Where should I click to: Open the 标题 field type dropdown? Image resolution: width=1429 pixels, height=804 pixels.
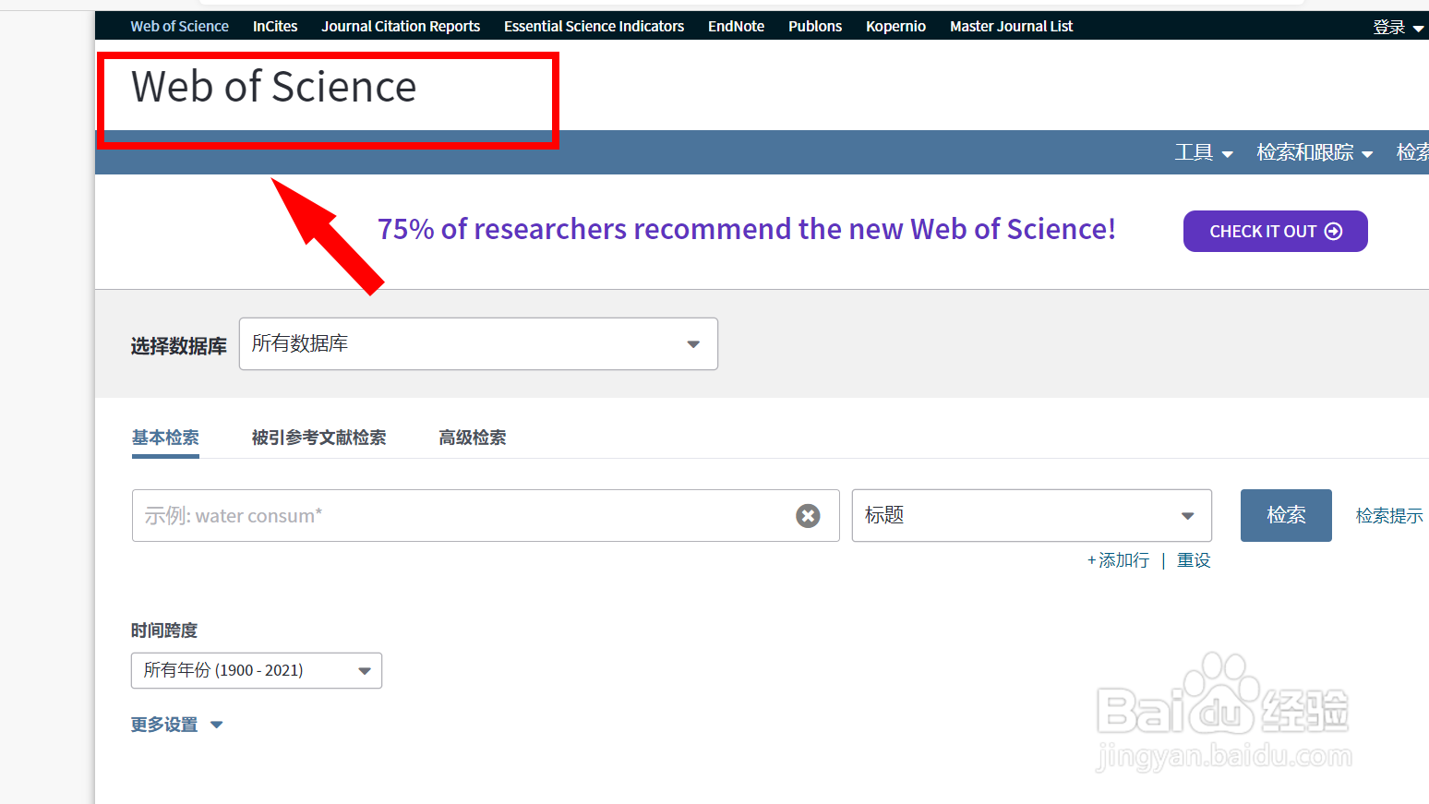point(1031,515)
